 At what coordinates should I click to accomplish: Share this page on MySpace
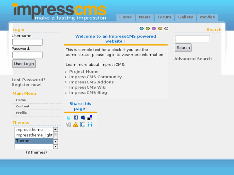(83, 118)
